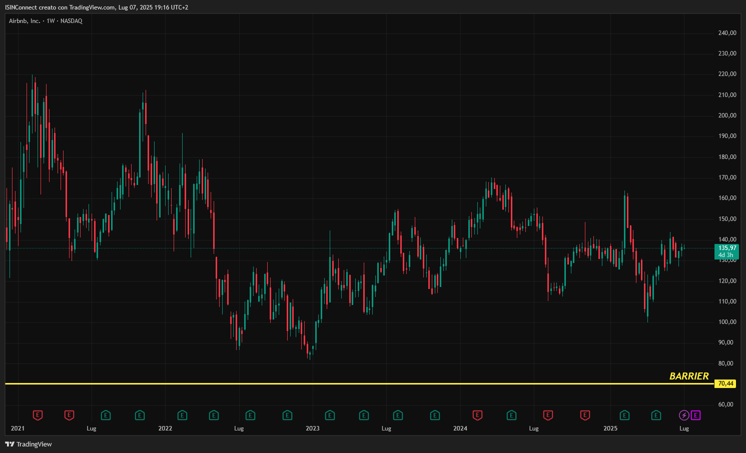Image resolution: width=746 pixels, height=453 pixels.
Task: Click the 200,00 price axis label
Action: (727, 115)
